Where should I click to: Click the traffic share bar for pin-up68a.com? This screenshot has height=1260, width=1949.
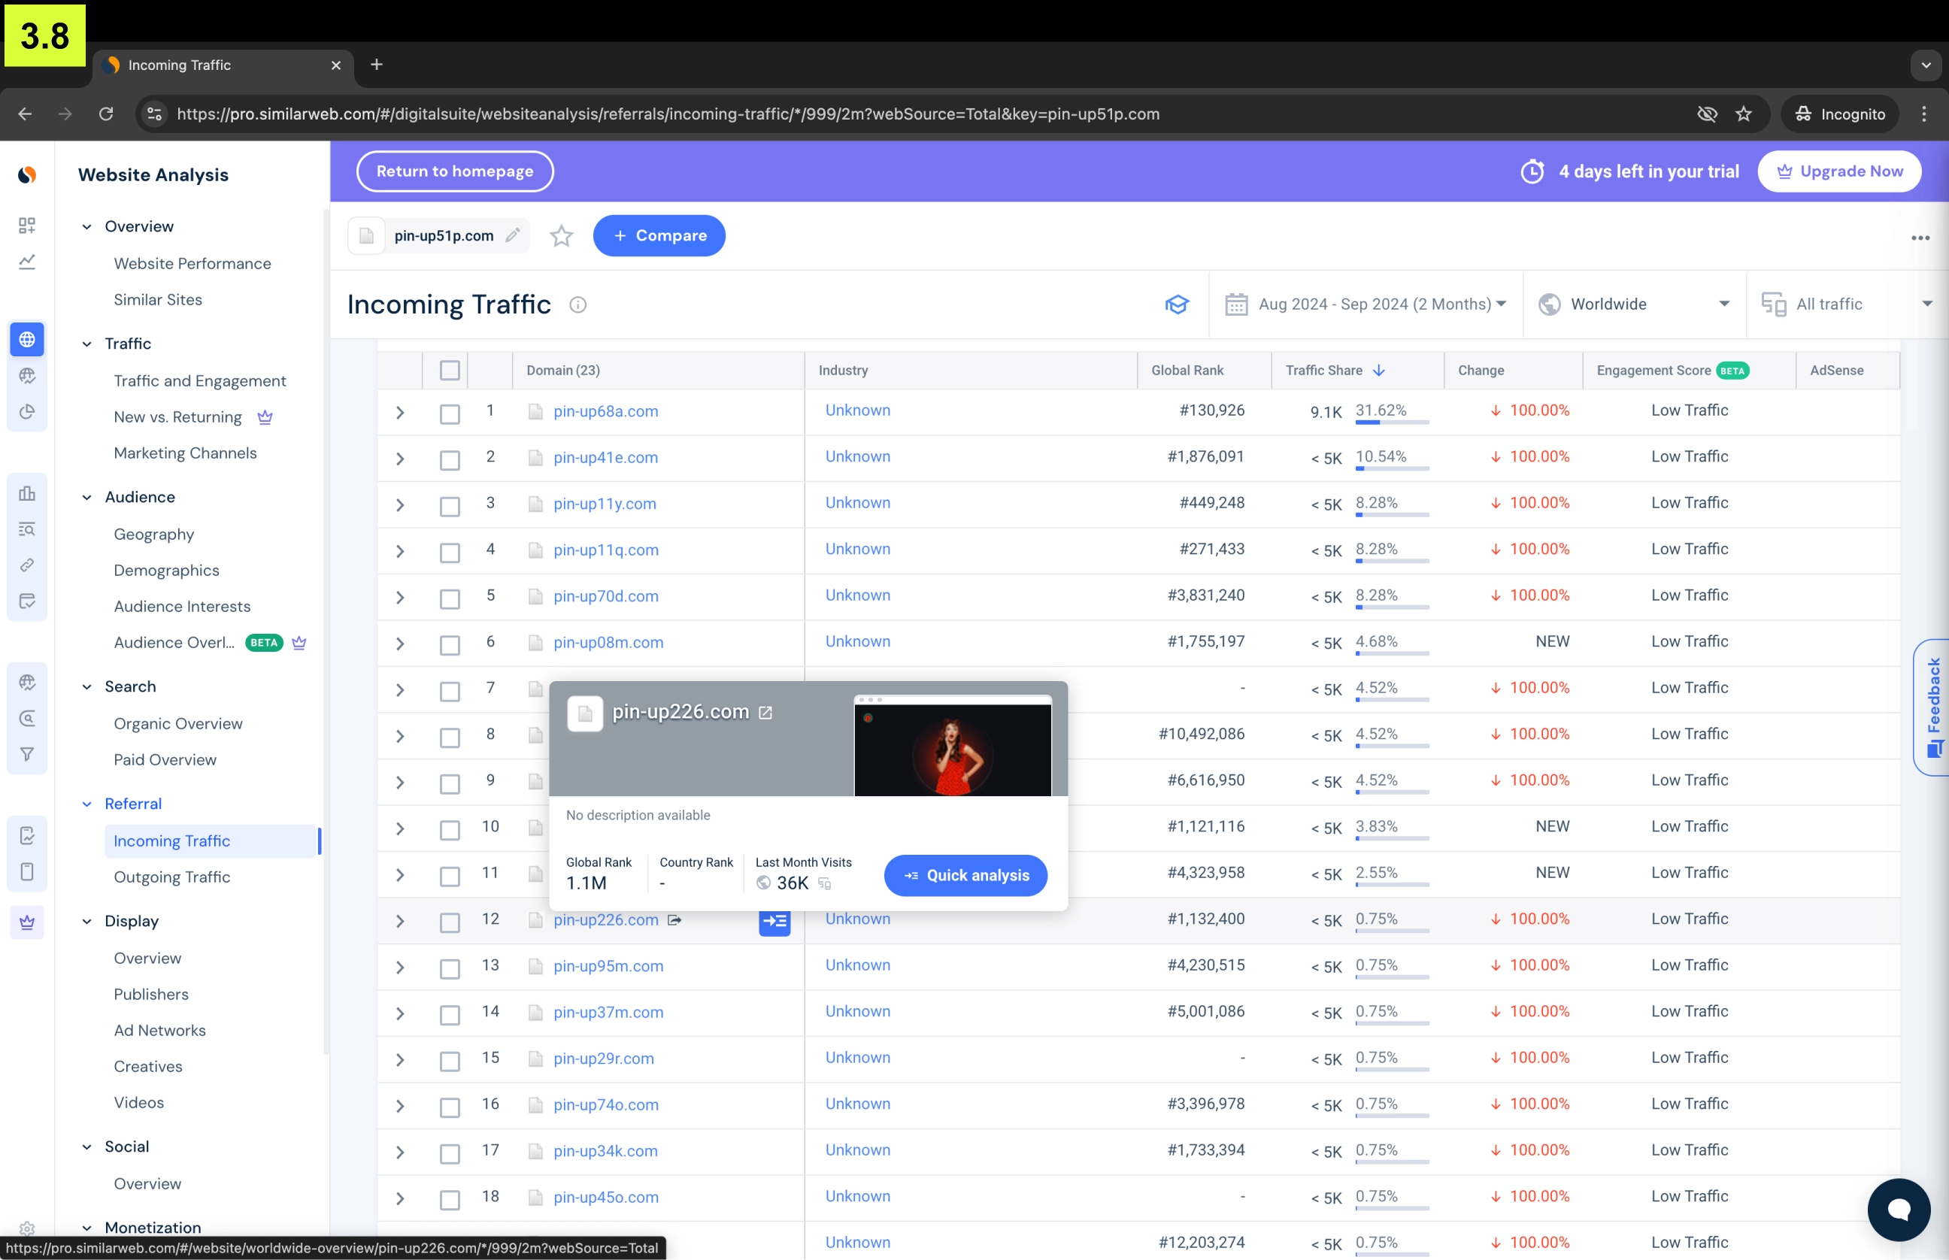(x=1392, y=423)
